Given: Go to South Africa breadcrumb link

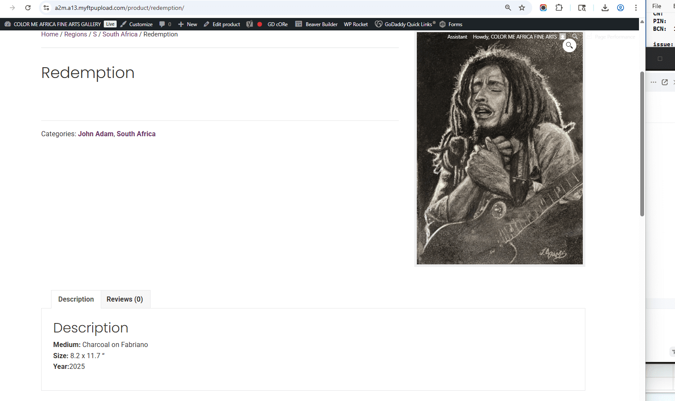Looking at the screenshot, I should click(120, 34).
